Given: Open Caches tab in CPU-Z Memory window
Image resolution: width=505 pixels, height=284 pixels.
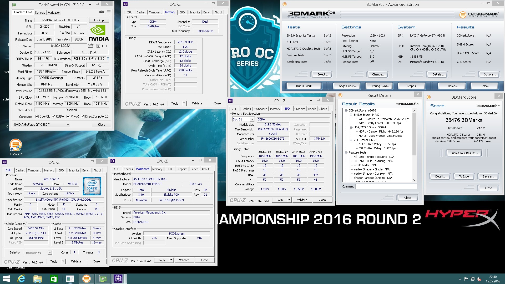Looking at the screenshot, I should tap(141, 12).
